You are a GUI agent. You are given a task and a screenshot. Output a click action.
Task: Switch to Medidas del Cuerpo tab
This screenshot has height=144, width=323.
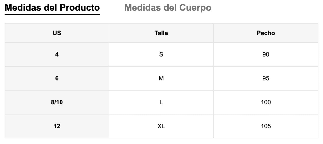coord(168,8)
